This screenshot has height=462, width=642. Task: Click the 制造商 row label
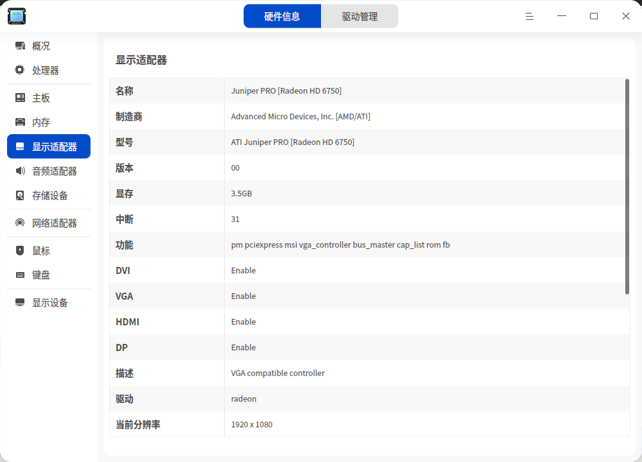(129, 117)
